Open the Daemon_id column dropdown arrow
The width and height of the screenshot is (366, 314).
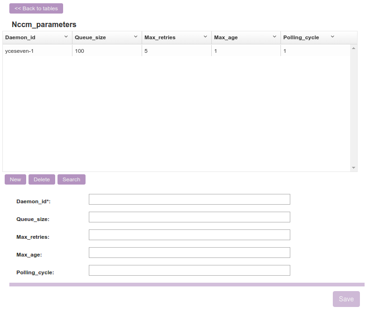click(66, 37)
